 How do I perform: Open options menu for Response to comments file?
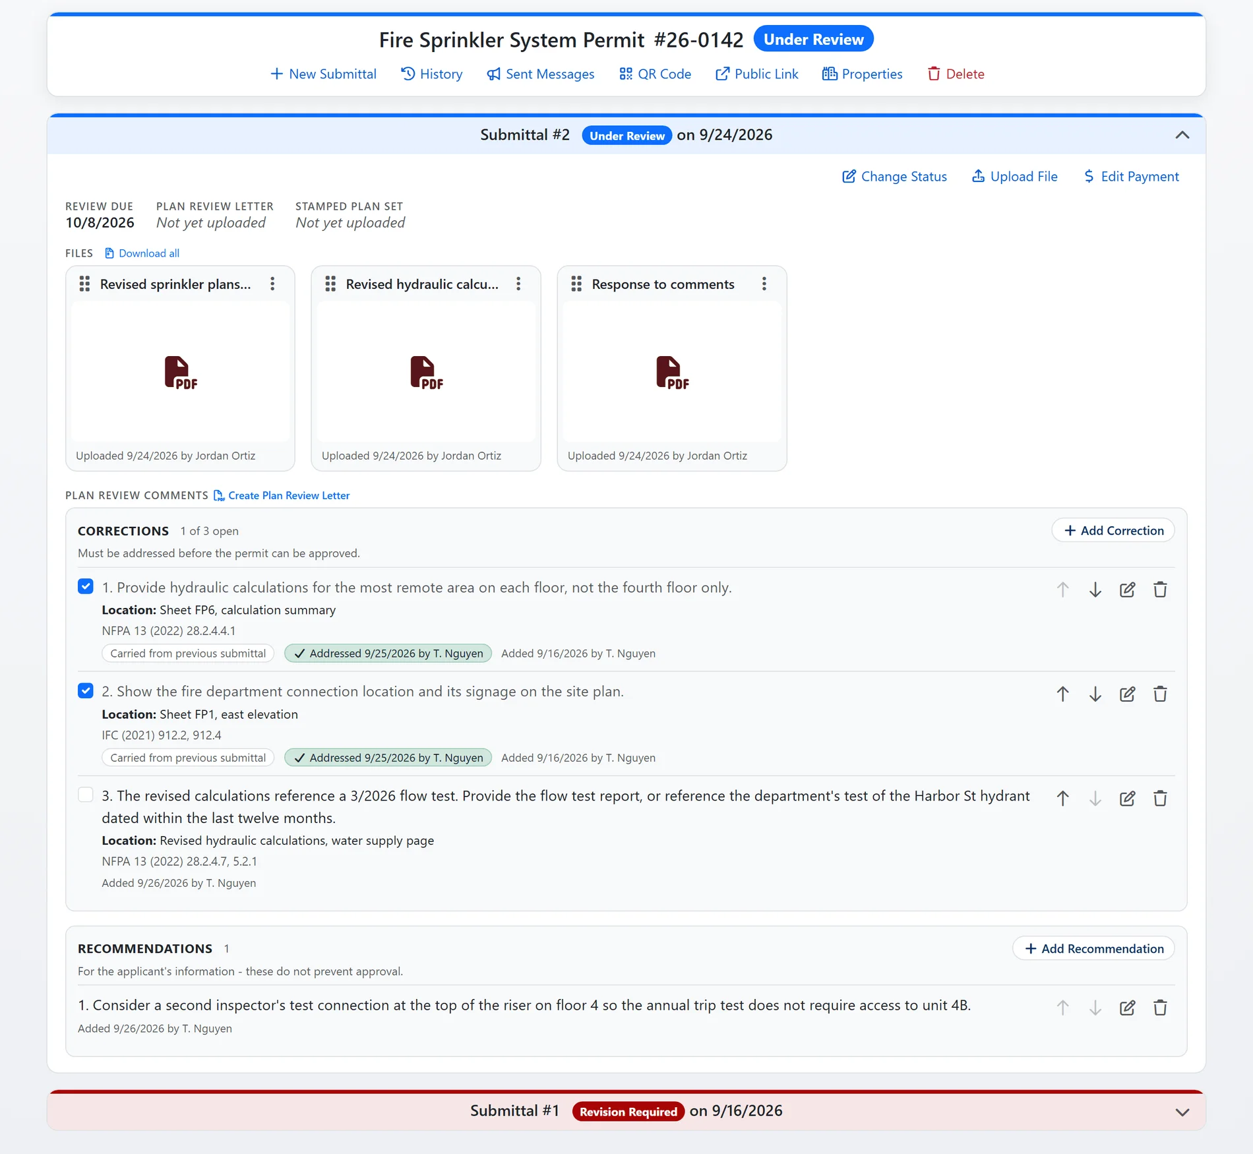point(764,284)
